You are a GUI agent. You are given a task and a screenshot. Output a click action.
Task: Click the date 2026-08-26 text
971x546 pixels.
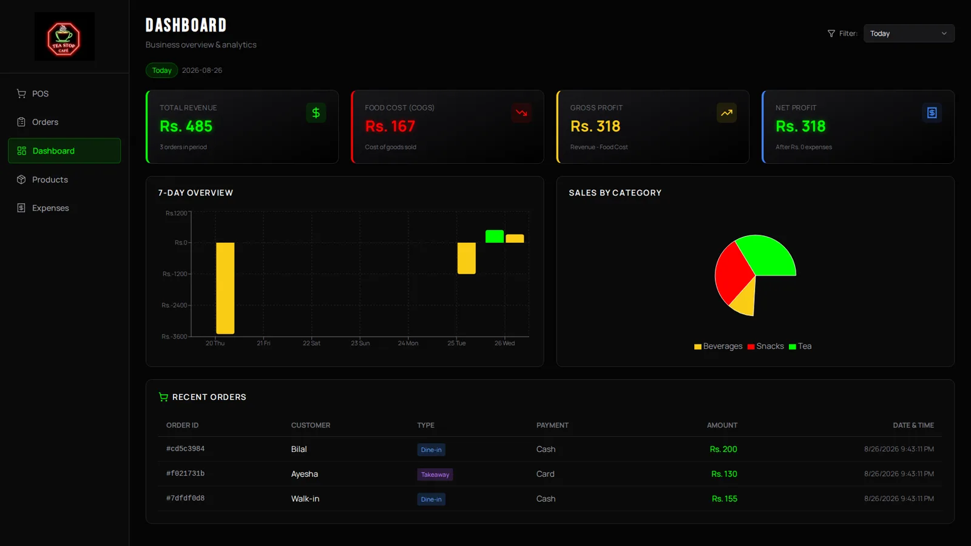[x=202, y=70]
